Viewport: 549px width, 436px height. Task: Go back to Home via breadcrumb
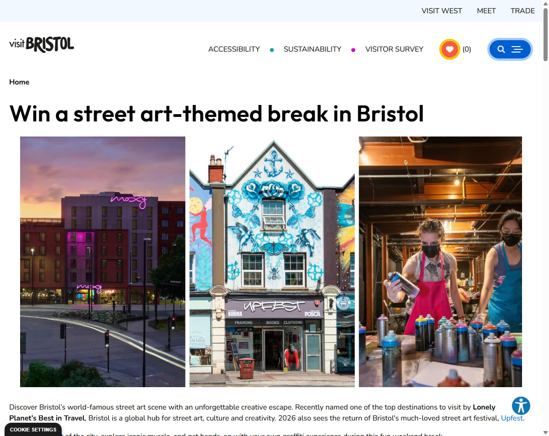click(19, 82)
